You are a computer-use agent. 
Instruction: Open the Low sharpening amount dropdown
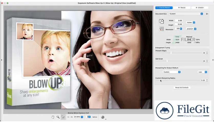pos(202,72)
